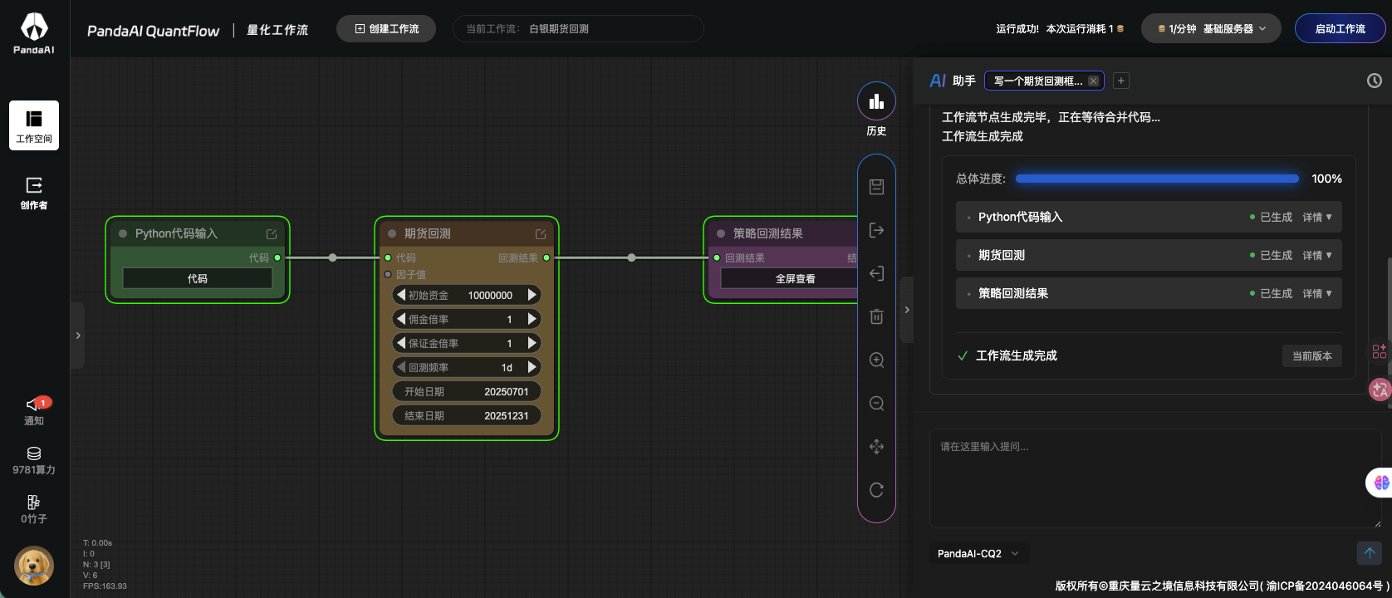Open the AI assistant chat history clock
Viewport: 1392px width, 598px height.
[1375, 81]
